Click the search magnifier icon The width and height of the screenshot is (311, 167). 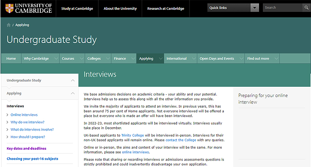[x=306, y=8]
